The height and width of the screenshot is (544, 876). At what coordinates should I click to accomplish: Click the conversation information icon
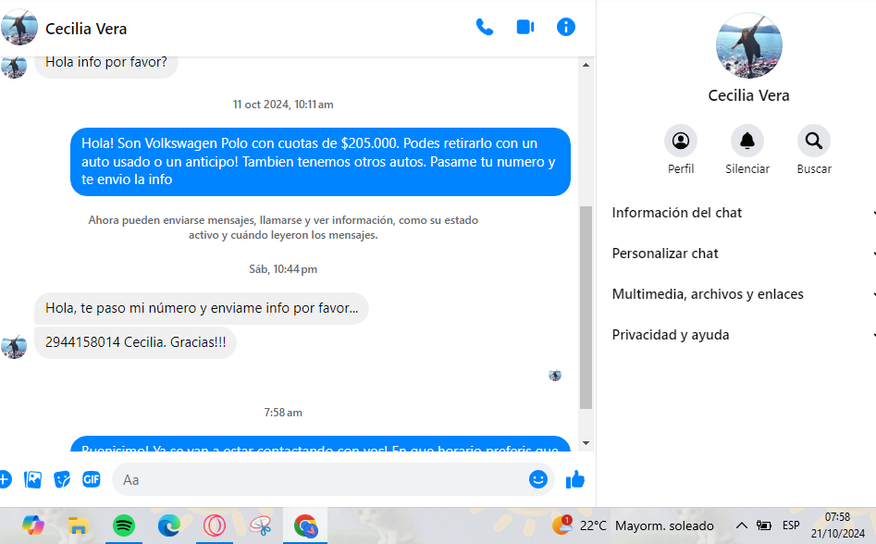[x=566, y=27]
